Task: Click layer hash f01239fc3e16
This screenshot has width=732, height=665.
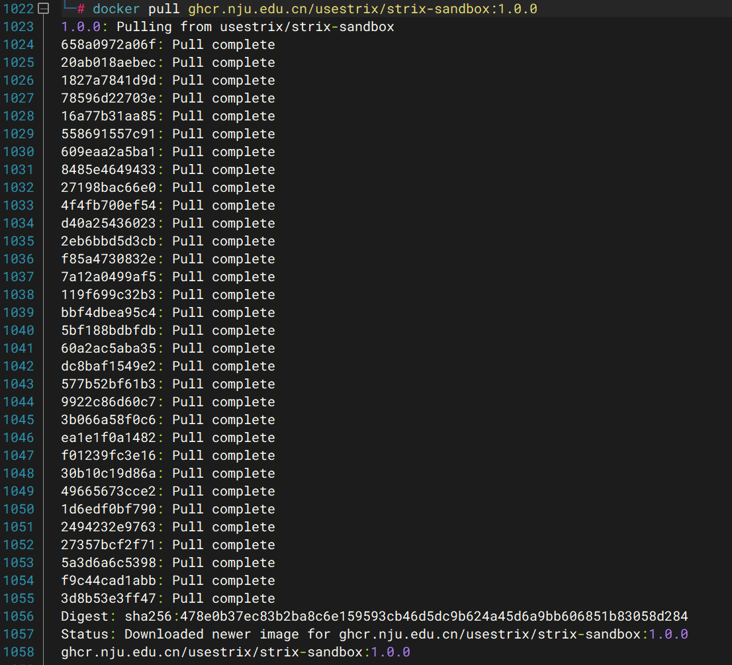Action: tap(109, 455)
